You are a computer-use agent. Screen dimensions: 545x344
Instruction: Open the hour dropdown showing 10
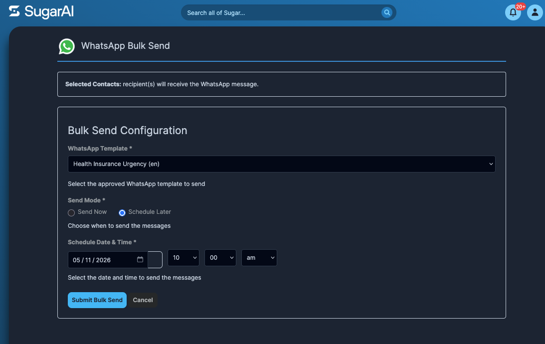(x=183, y=258)
